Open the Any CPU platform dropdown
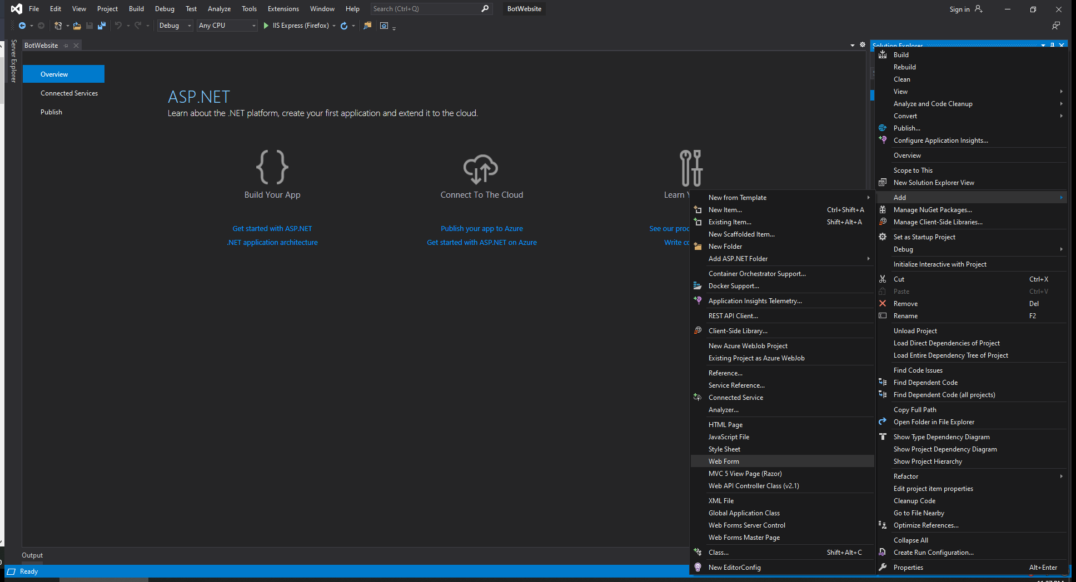Screen dimensions: 1076x582 click(x=227, y=26)
